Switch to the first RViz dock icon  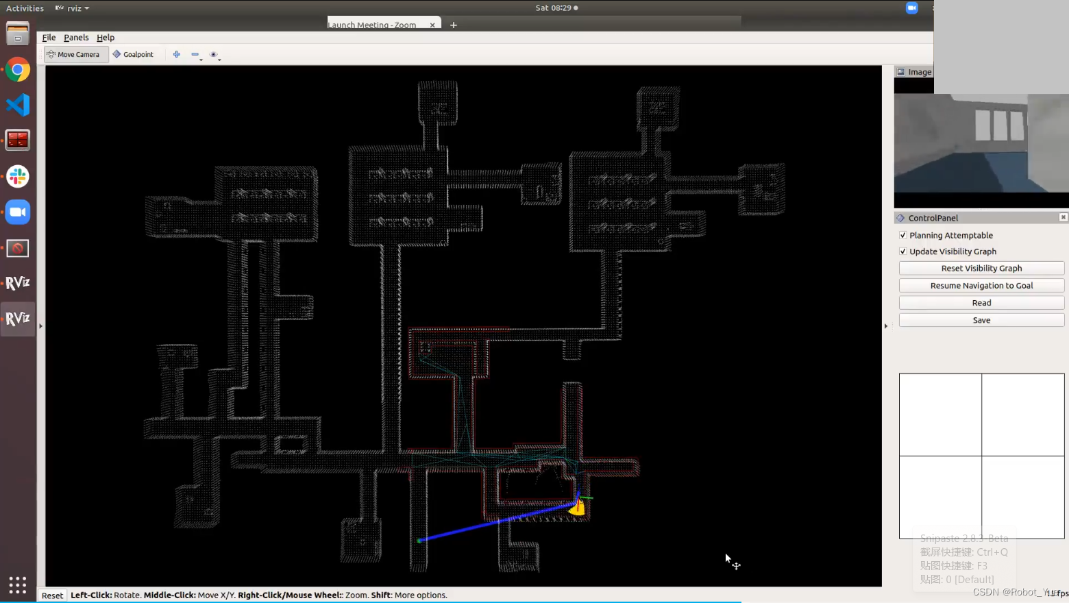coord(18,283)
